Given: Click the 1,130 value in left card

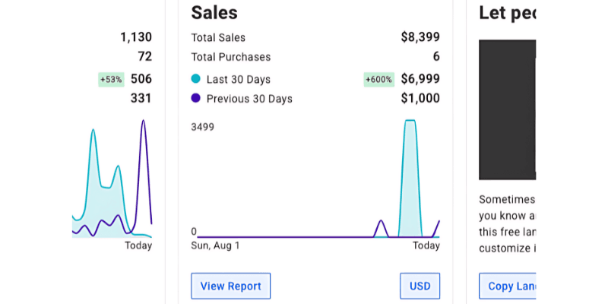Looking at the screenshot, I should tap(136, 37).
